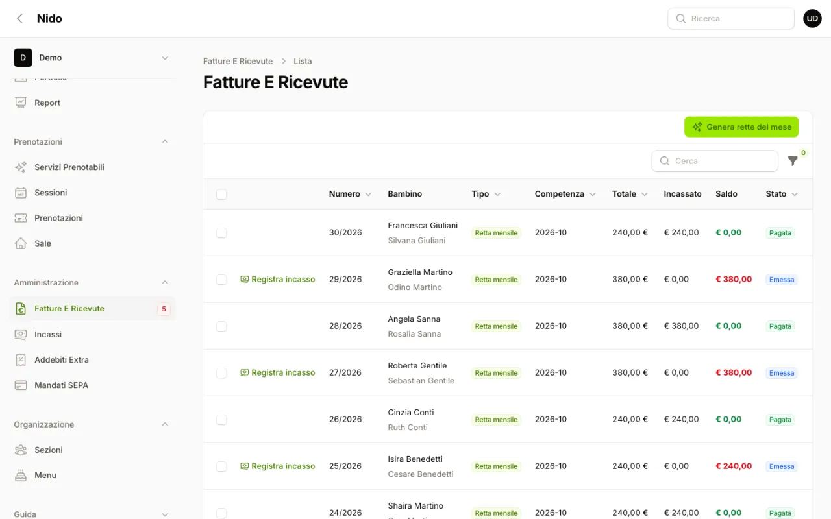Collapse the Organizzazione sidebar section
This screenshot has height=519, width=831.
[165, 424]
